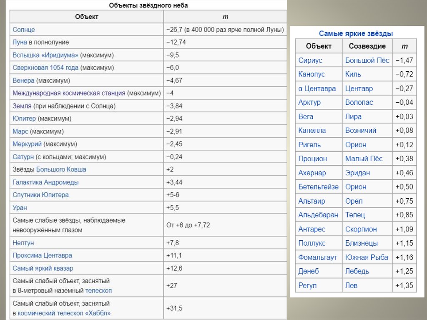Open Большой Пёс constellation link
Image resolution: width=427 pixels, height=320 pixels.
367,60
